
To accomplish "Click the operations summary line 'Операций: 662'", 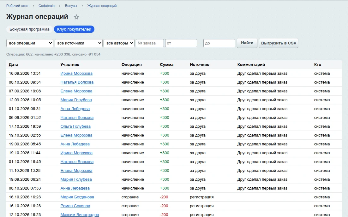I will (x=53, y=54).
